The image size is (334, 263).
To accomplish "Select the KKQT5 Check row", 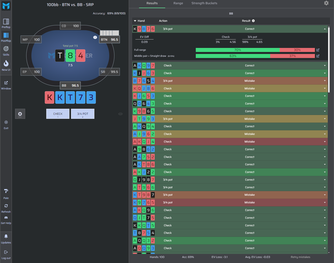I will (230, 225).
